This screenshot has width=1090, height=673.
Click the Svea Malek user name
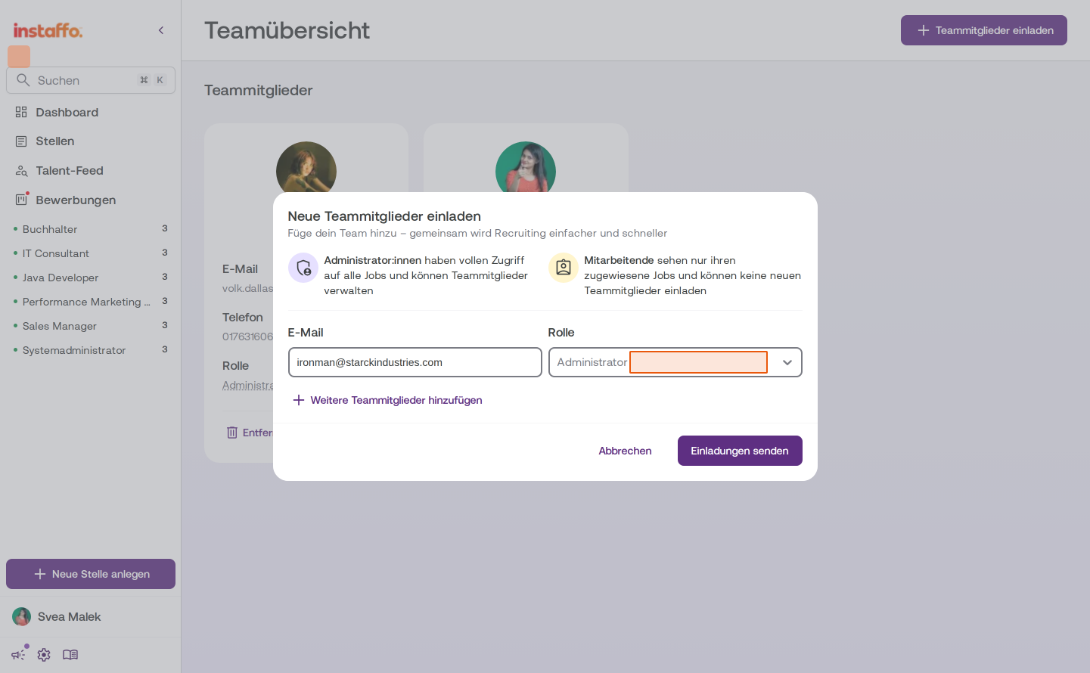70,617
